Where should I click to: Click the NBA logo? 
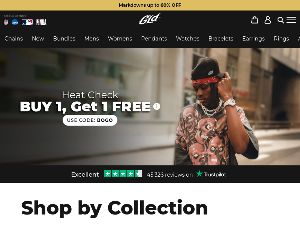[41, 22]
